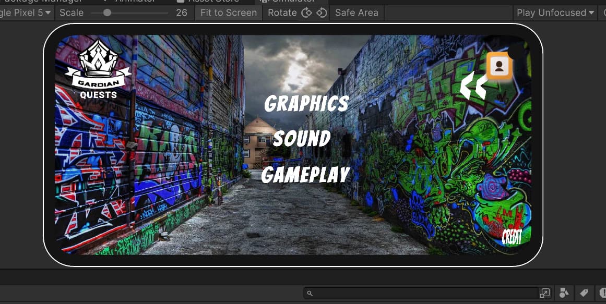Click the Scale value 26

181,13
